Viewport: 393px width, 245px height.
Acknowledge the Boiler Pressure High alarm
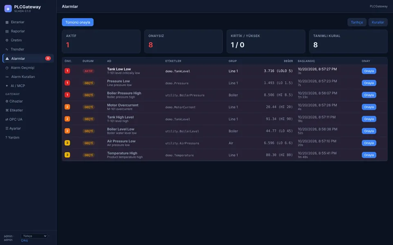[369, 95]
